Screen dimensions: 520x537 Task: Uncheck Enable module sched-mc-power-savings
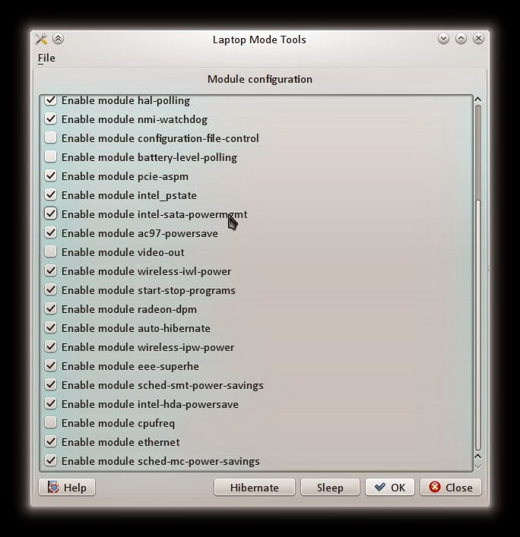[51, 460]
